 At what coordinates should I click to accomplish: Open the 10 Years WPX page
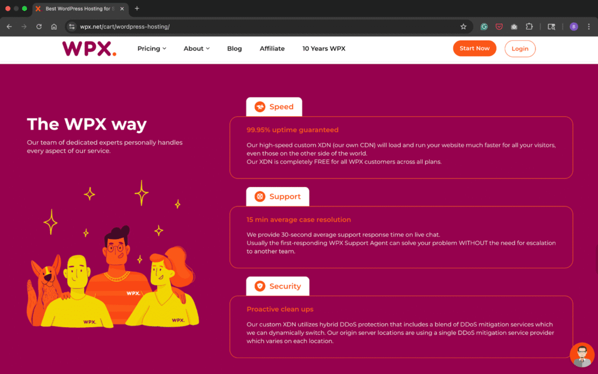[x=324, y=49]
